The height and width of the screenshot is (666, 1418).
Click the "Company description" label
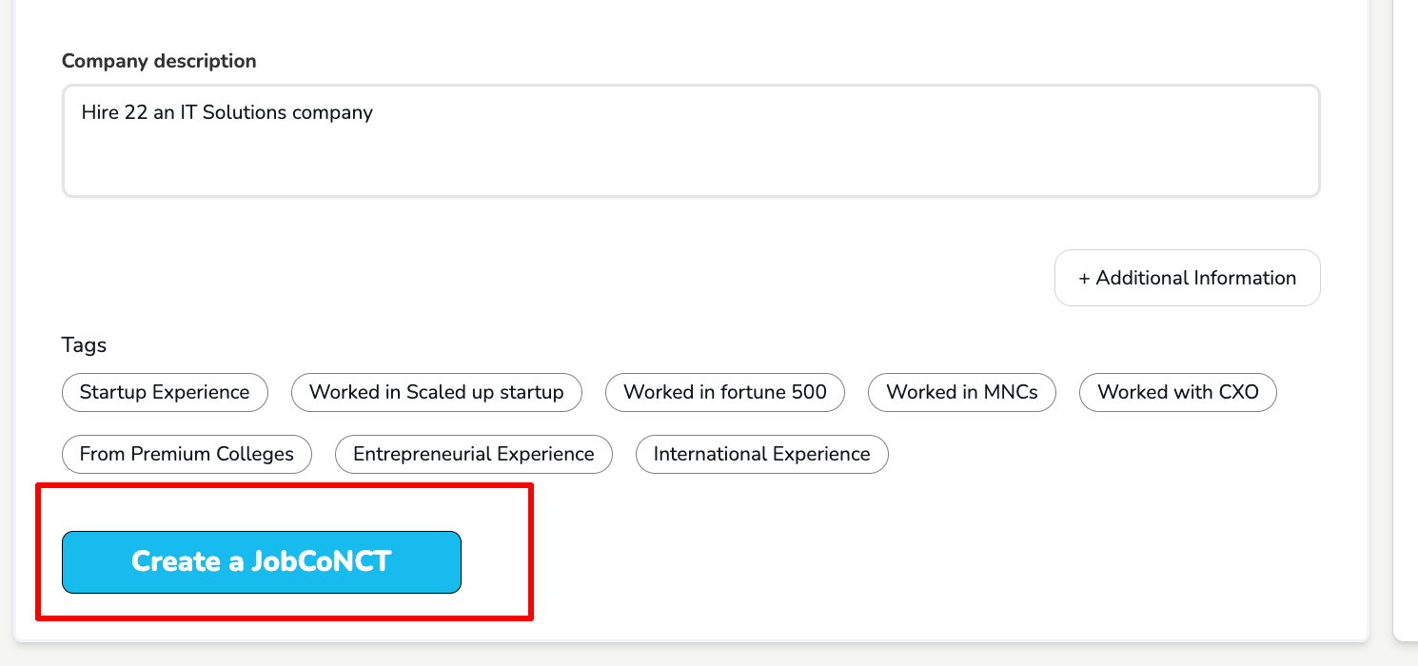click(x=159, y=61)
